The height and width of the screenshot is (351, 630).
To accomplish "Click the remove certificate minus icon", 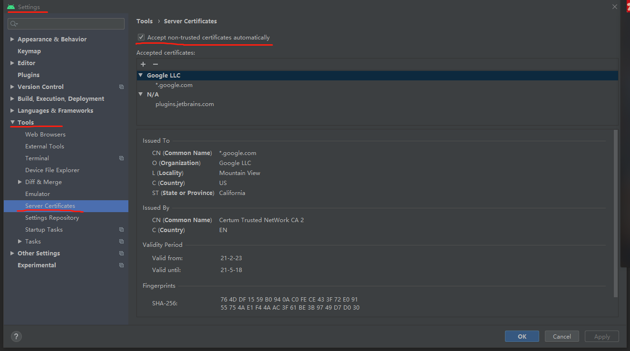I will click(x=155, y=64).
